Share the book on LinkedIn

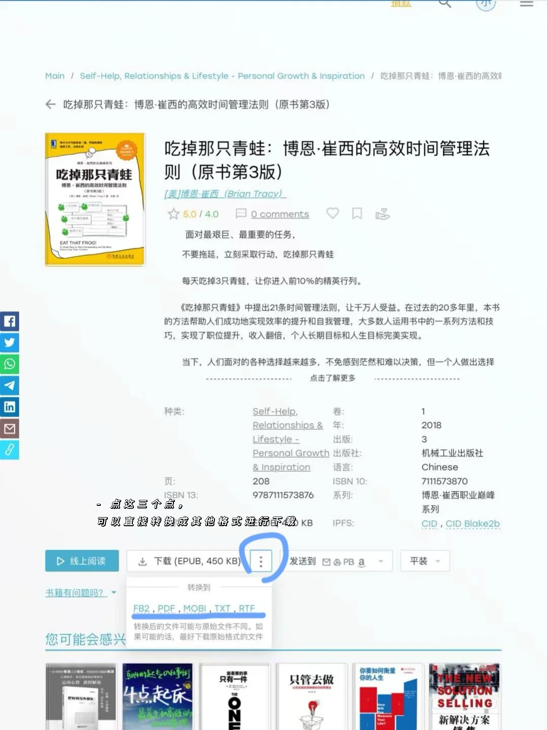tap(9, 407)
